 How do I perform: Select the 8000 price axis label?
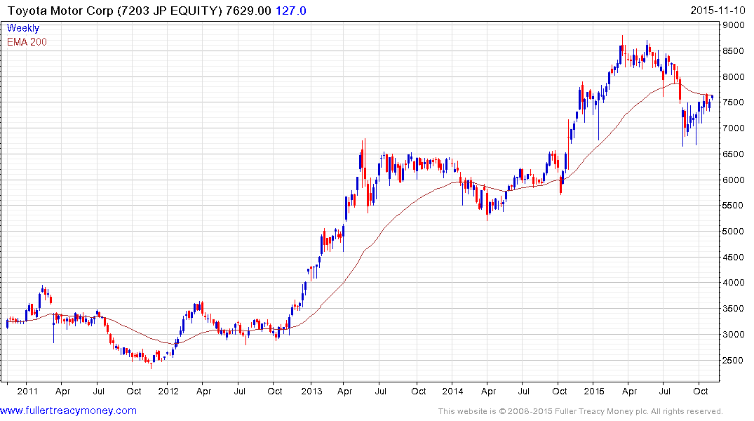tap(734, 77)
